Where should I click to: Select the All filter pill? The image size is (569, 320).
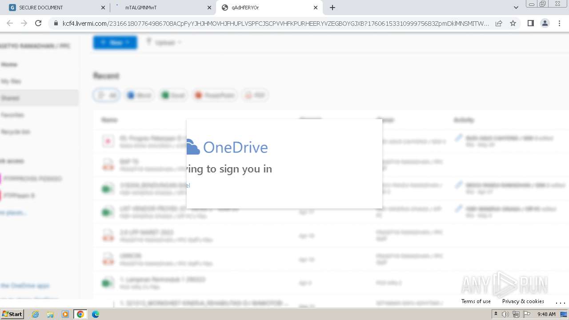(x=107, y=95)
